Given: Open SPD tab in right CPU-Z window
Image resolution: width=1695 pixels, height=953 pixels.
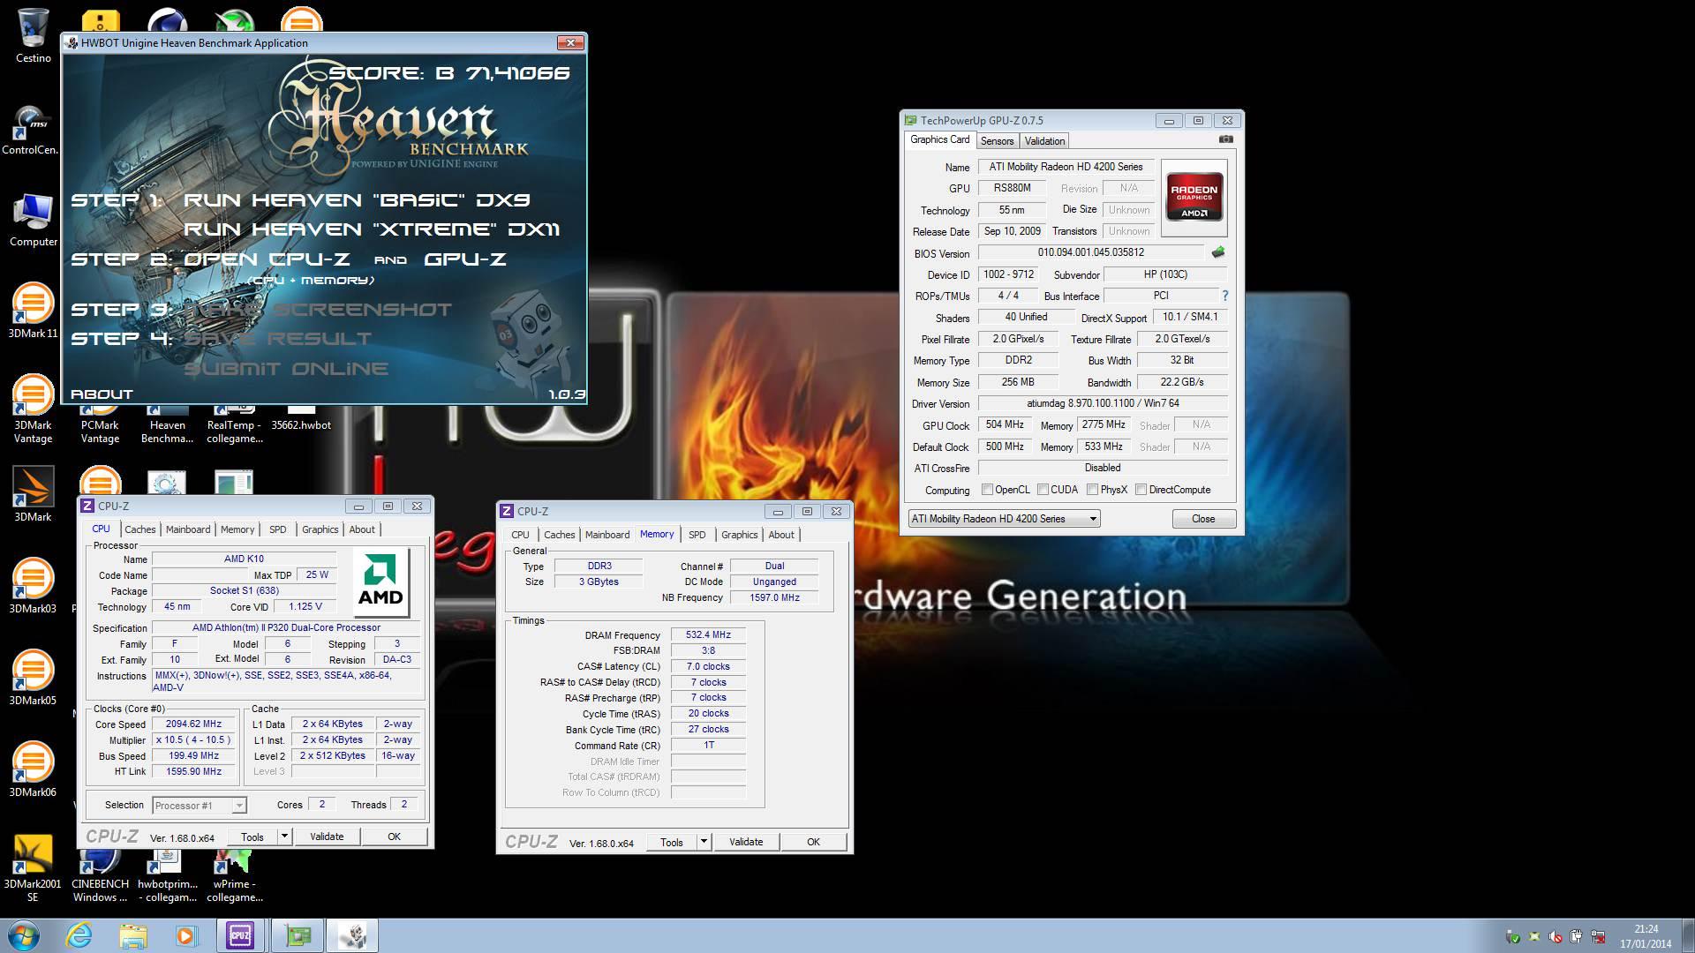Looking at the screenshot, I should (x=697, y=535).
